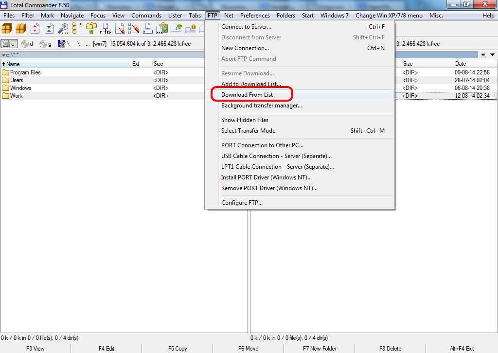Viewport: 498px width, 353px height.
Task: Click the r-hs attributes icon
Action: coord(106,29)
